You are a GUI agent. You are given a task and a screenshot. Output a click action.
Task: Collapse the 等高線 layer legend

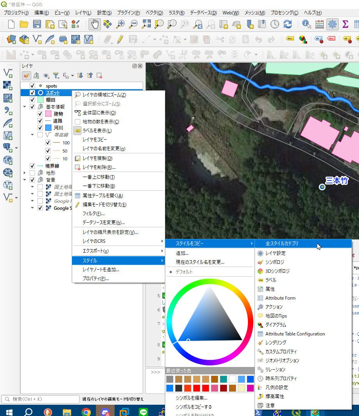32,135
